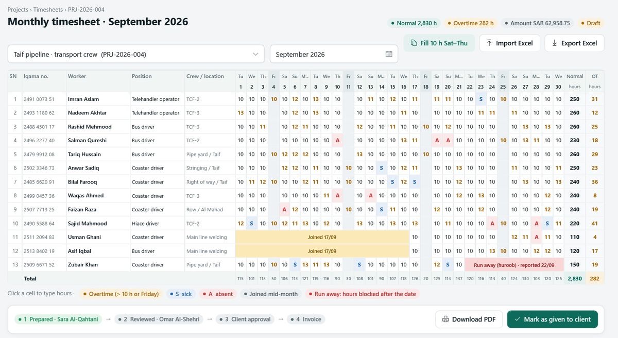Click the Run away (huroob) reported 22/09 banner
This screenshot has width=618, height=338.
[x=514, y=265]
